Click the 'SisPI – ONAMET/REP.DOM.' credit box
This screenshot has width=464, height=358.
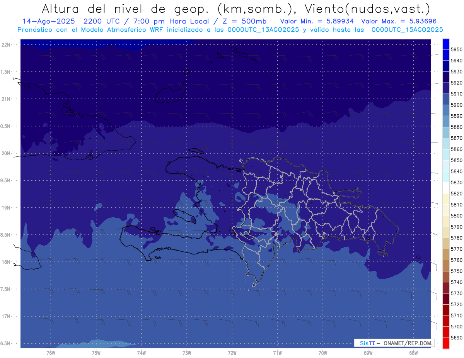[x=394, y=343]
